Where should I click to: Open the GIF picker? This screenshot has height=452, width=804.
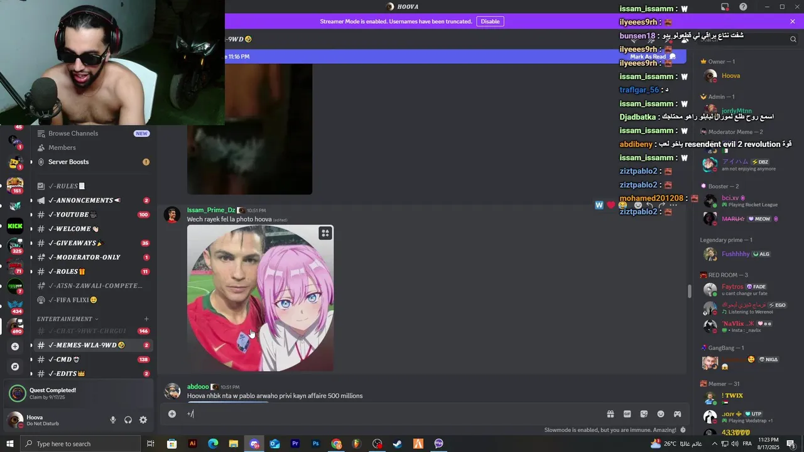pos(627,414)
